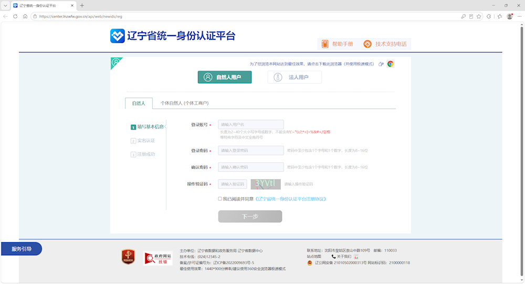Click the platform logo icon in header
This screenshot has width=525, height=284.
click(x=117, y=36)
